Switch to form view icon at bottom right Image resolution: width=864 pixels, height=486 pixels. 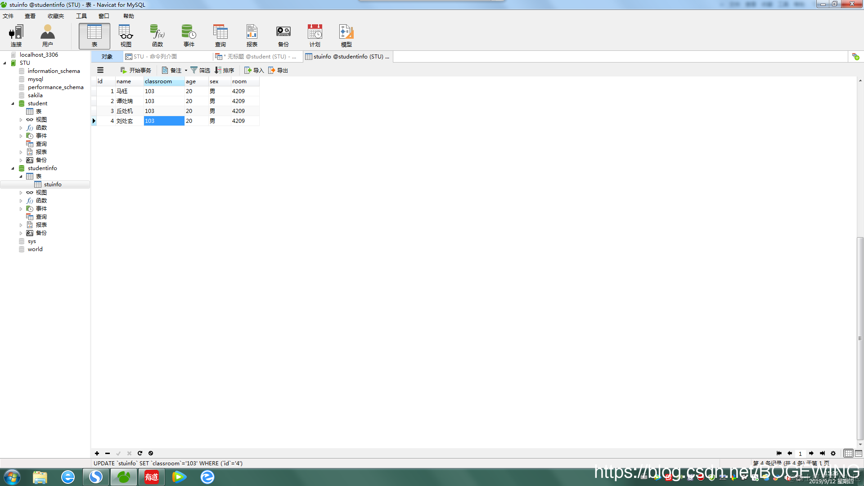pyautogui.click(x=859, y=453)
